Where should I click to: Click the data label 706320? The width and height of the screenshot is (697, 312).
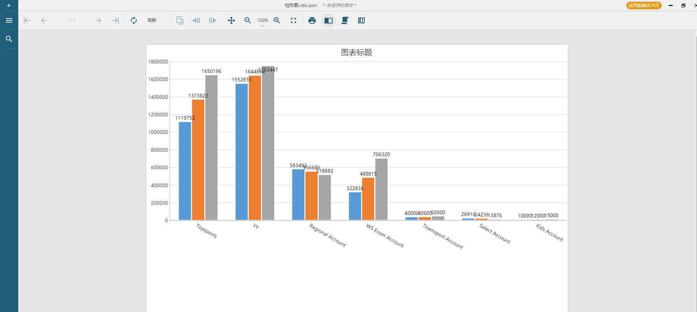[x=381, y=154]
